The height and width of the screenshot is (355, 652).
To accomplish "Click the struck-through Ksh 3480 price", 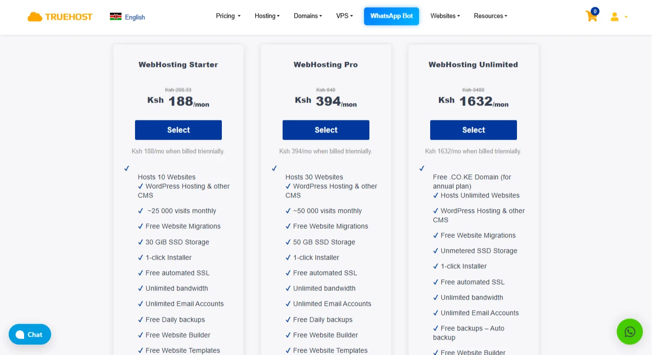I will pyautogui.click(x=474, y=90).
